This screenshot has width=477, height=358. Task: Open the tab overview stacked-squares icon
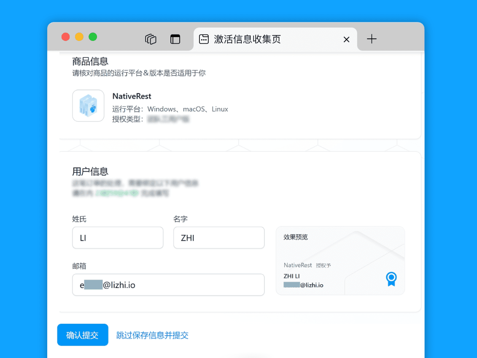(151, 39)
